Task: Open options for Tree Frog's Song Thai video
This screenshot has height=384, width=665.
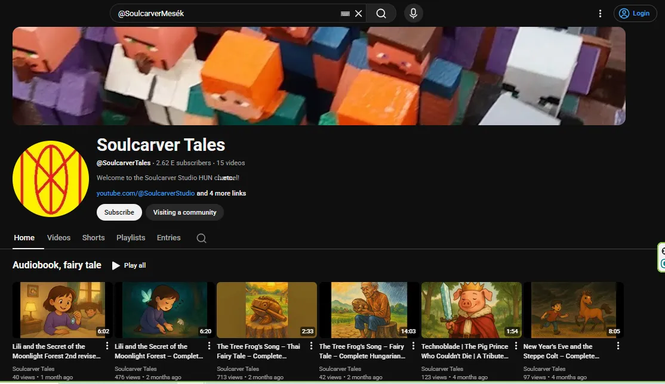Action: tap(311, 346)
